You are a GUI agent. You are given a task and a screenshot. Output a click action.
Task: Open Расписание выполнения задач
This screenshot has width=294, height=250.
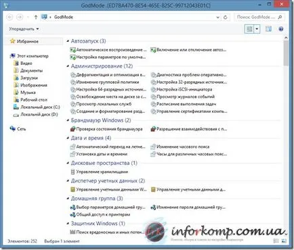point(184,104)
